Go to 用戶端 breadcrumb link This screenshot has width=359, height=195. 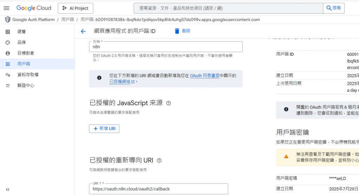(68, 20)
